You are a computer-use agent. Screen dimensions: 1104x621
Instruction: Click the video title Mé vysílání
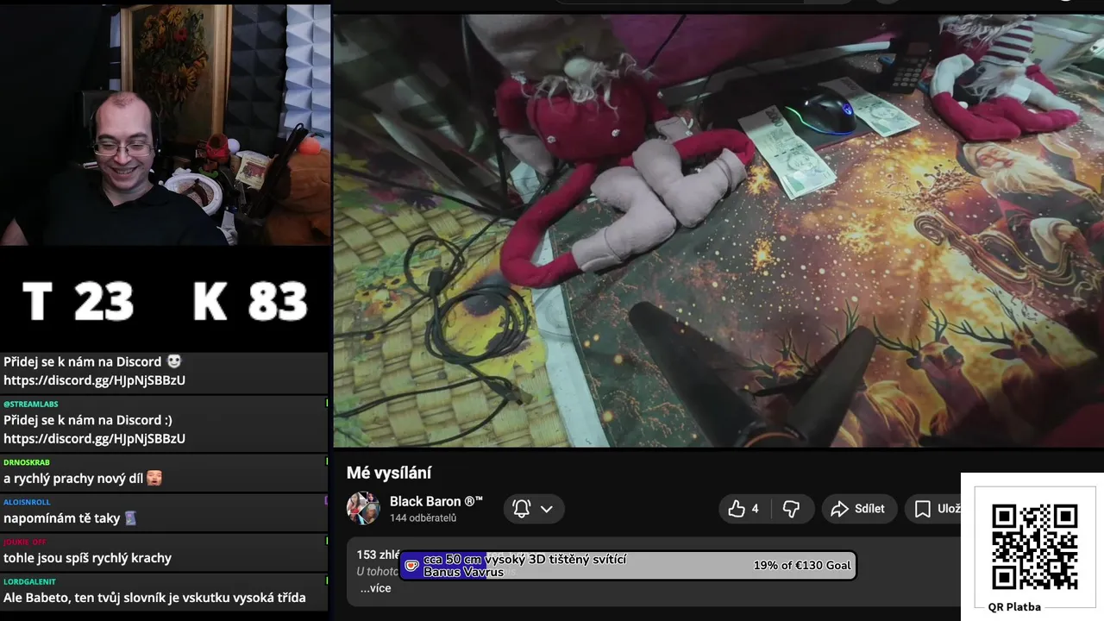(x=389, y=473)
